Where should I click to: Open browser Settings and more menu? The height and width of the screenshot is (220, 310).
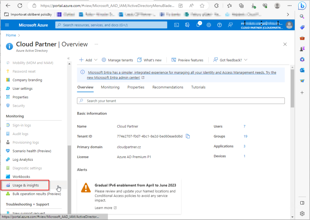pyautogui.click(x=290, y=6)
